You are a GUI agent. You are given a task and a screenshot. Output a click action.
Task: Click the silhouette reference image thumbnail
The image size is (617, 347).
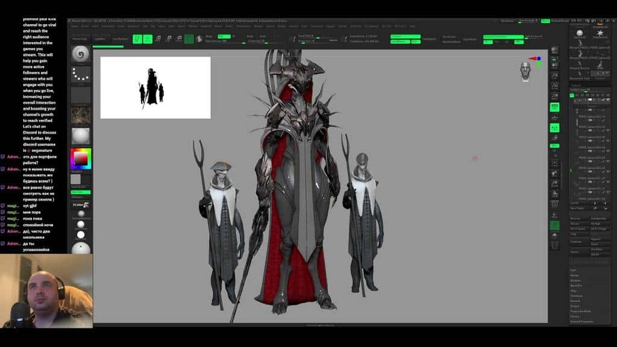click(155, 87)
